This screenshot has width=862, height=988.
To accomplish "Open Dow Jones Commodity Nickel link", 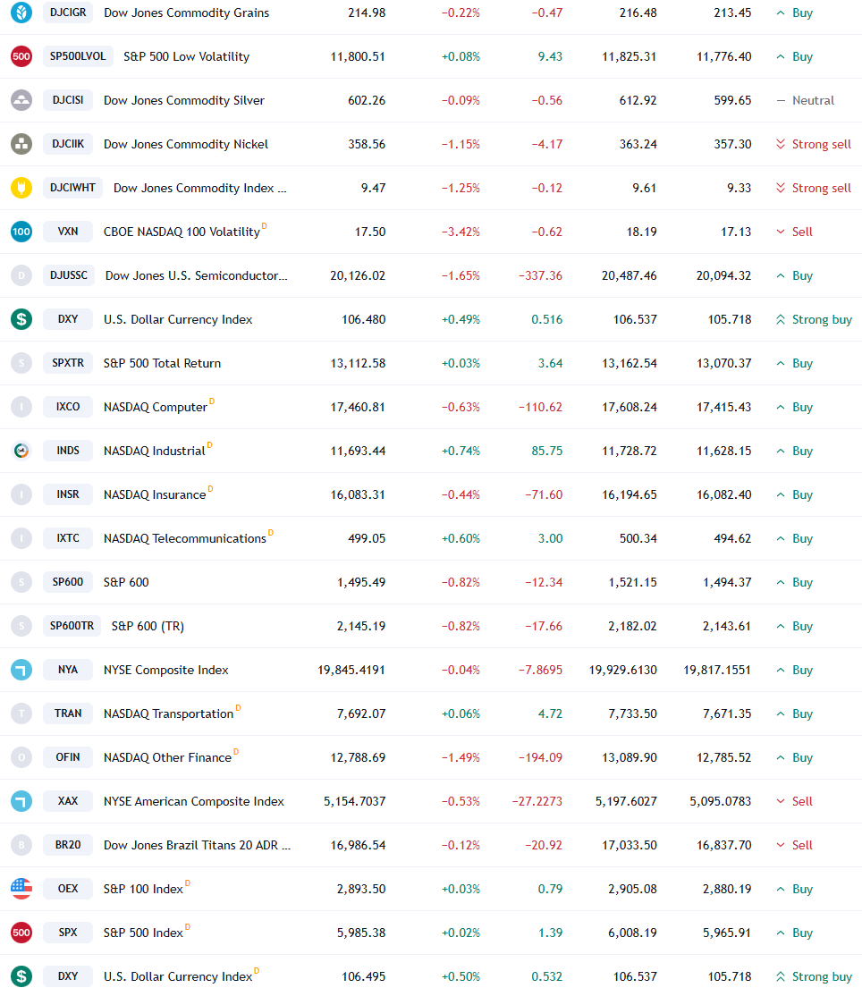I will [x=186, y=144].
